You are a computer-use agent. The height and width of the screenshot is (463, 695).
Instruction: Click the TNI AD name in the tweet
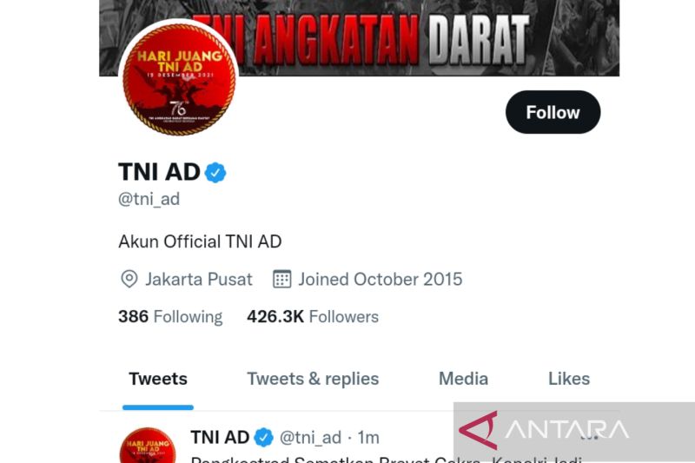tap(220, 437)
